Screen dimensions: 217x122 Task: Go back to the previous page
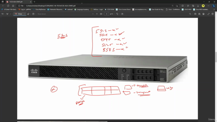[x=3, y=6]
